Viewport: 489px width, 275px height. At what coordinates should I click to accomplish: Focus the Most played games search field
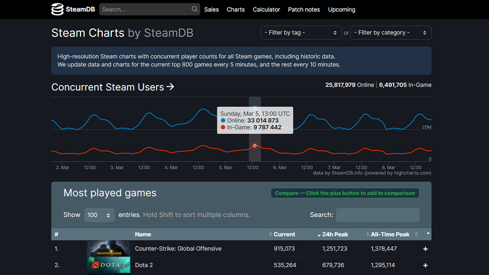pyautogui.click(x=377, y=215)
